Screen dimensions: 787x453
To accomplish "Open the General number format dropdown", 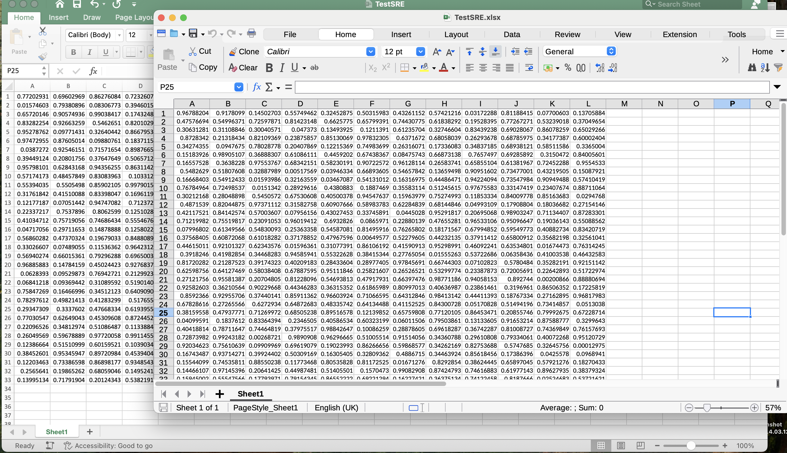I will (611, 52).
